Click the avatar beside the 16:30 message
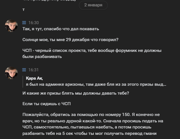This screenshot has width=180, height=139. pos(11,26)
